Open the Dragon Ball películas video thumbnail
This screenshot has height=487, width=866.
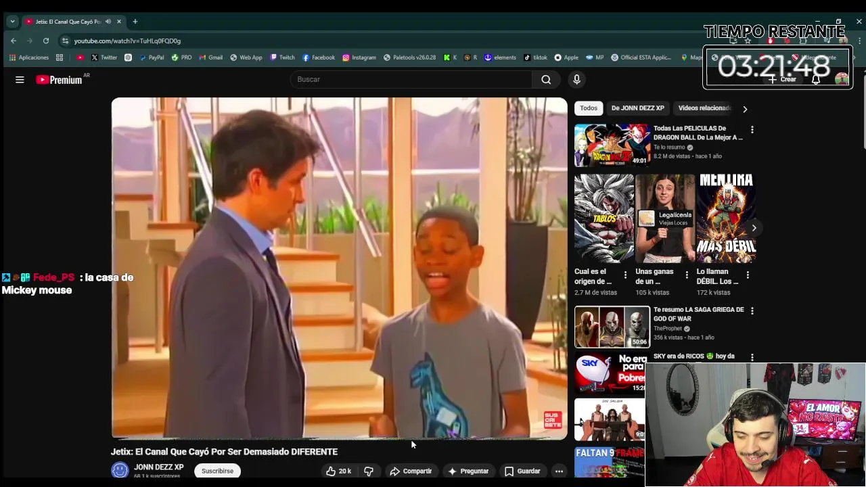(612, 145)
